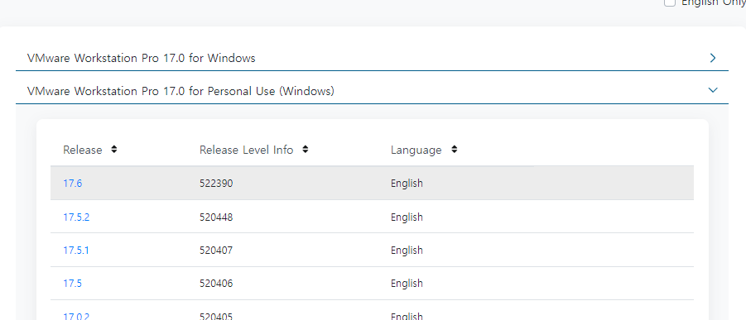Click English in the 17.5.2 row
Image resolution: width=746 pixels, height=320 pixels.
[407, 217]
